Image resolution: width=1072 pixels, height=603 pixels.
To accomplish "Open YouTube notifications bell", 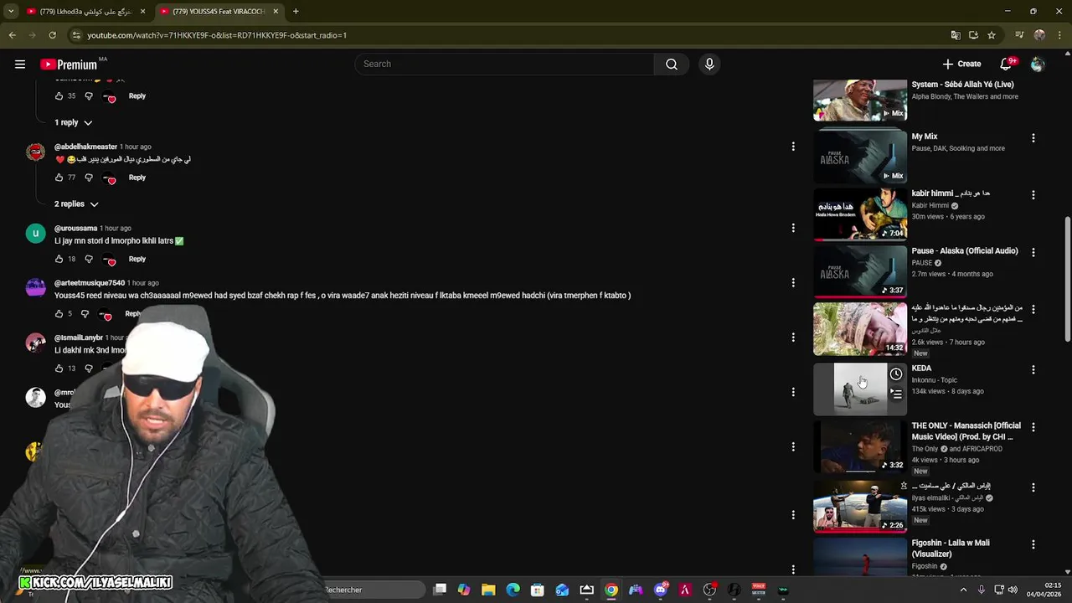I will point(1007,64).
